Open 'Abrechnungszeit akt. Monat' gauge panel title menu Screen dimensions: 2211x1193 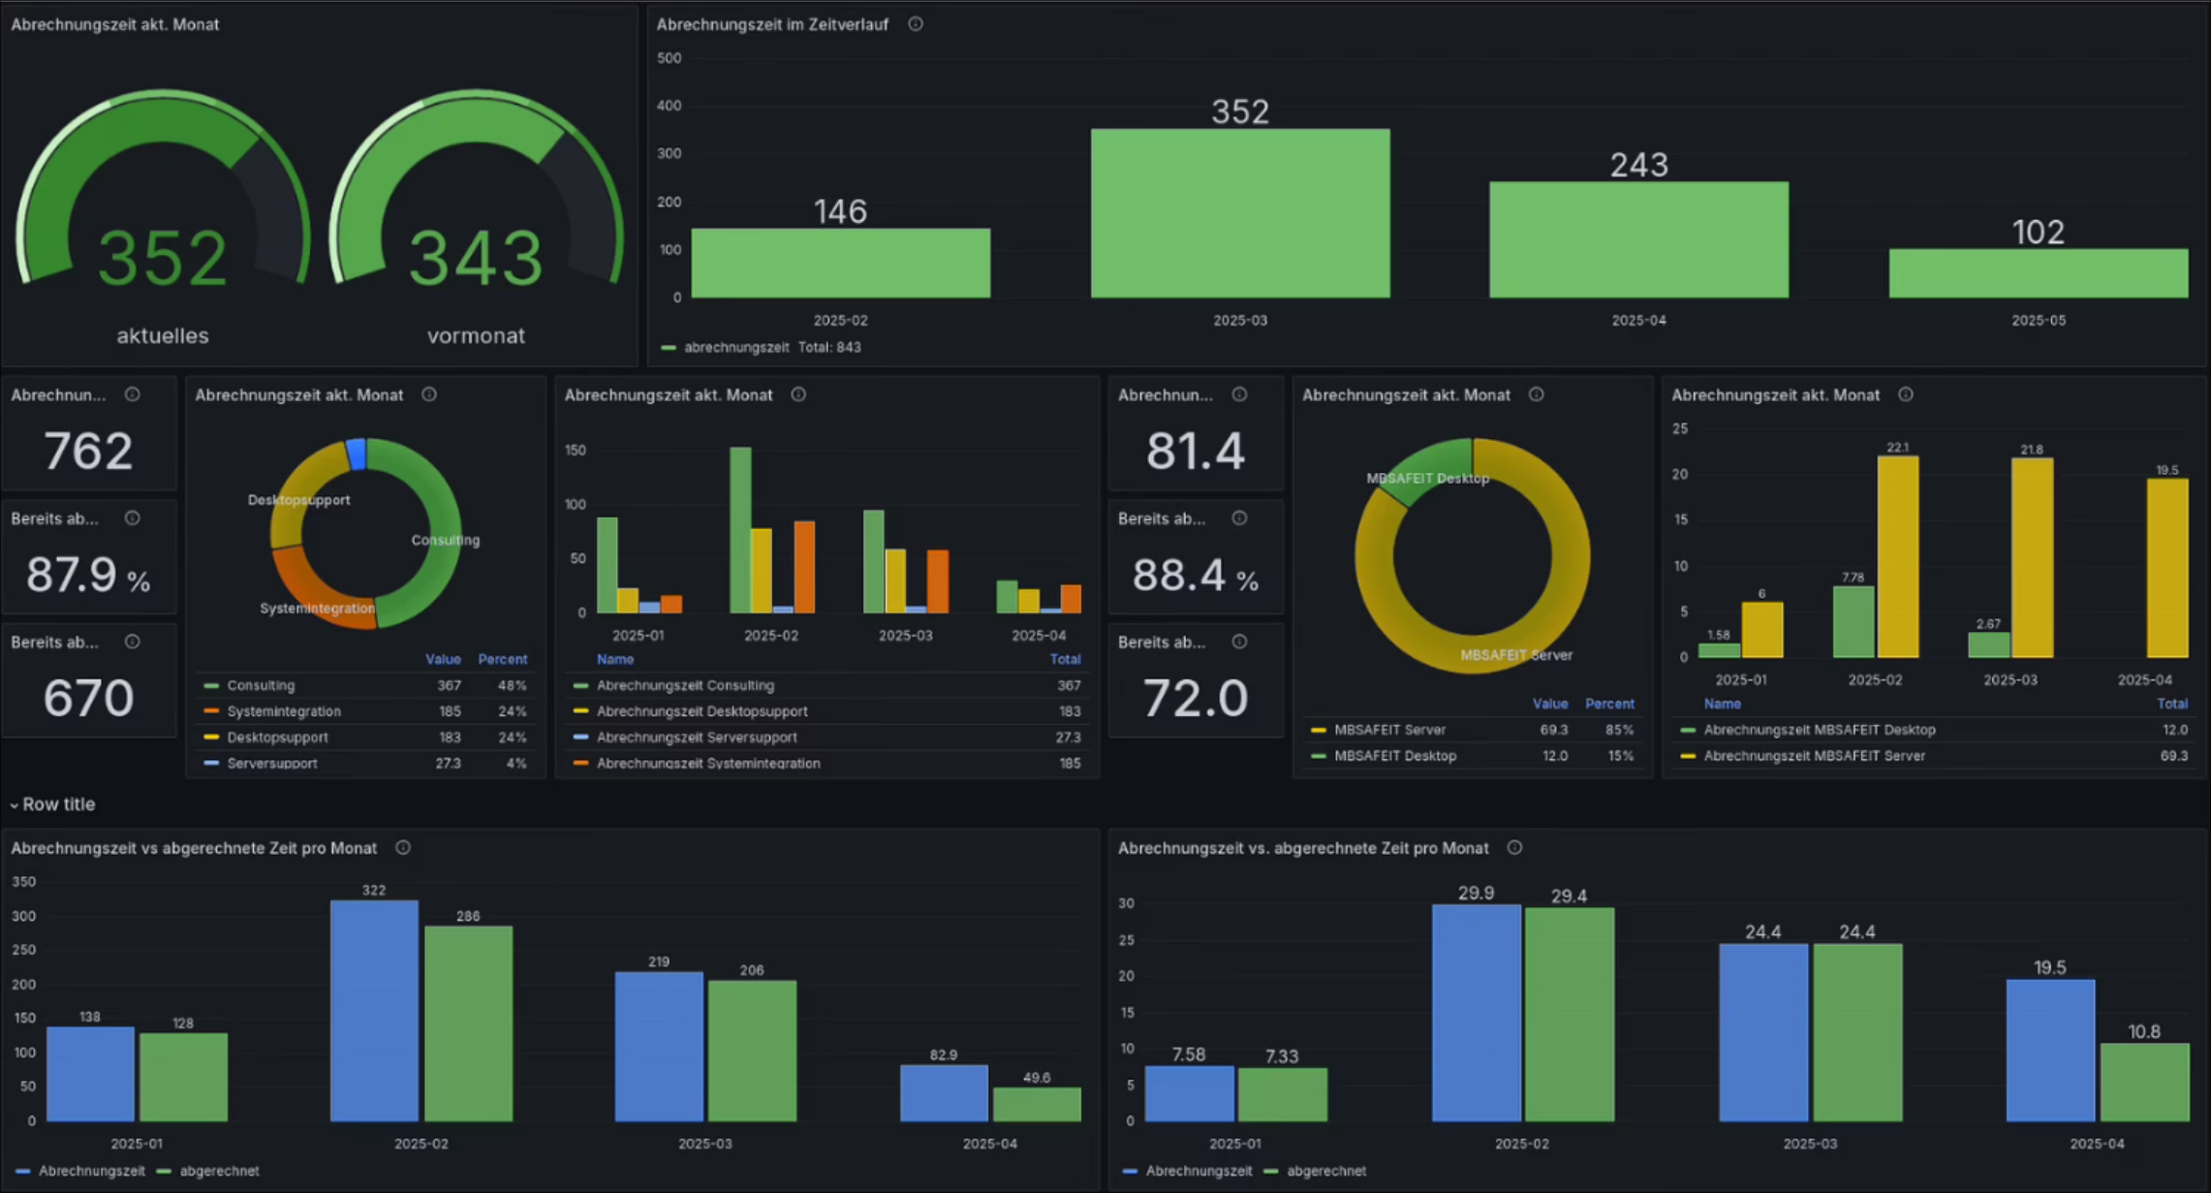coord(114,24)
